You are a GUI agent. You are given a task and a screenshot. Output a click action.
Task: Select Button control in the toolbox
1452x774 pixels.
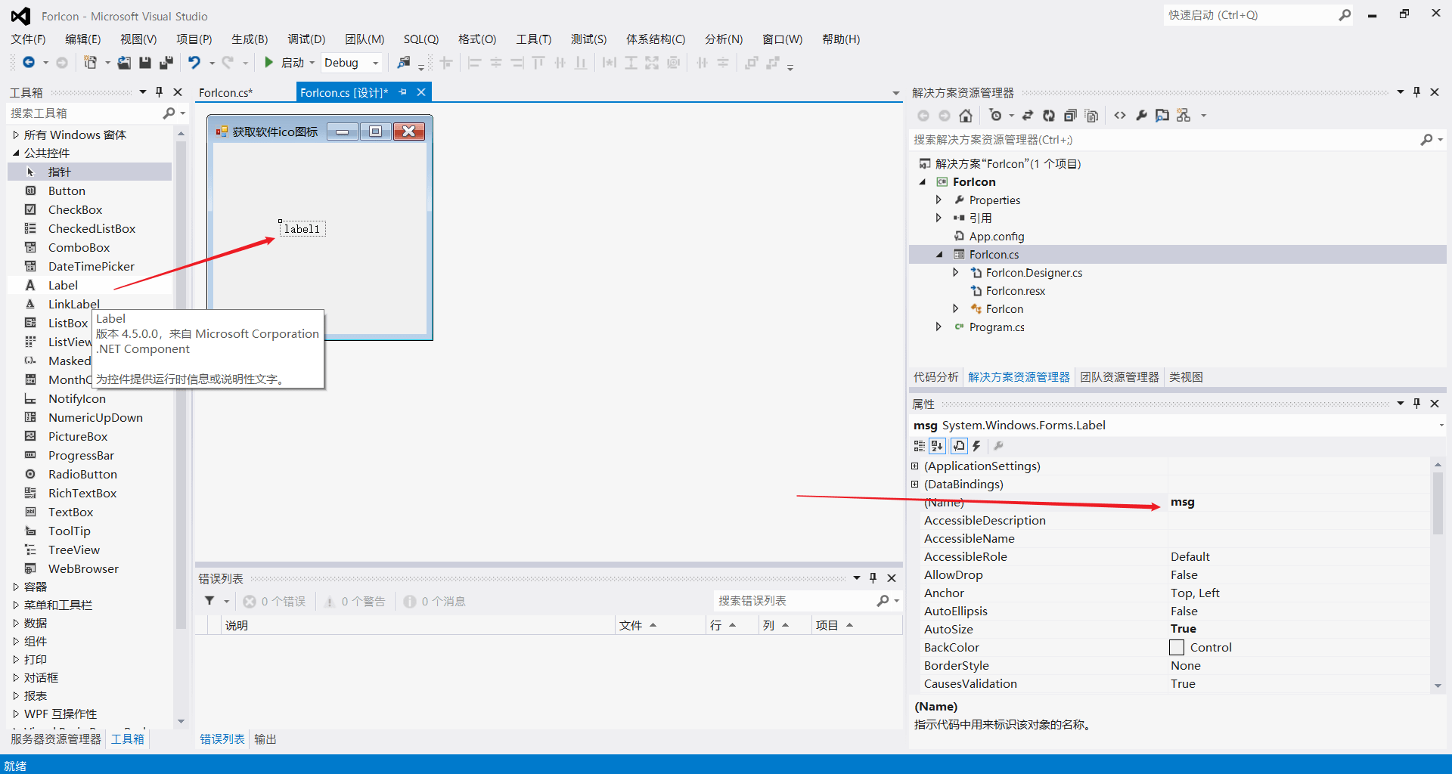coord(67,191)
